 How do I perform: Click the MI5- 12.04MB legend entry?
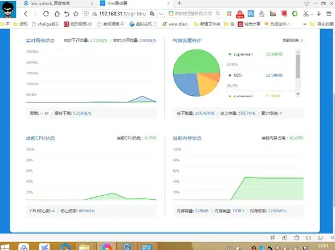255,75
